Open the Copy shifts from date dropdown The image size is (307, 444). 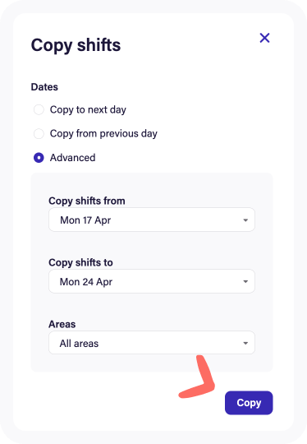click(x=152, y=220)
